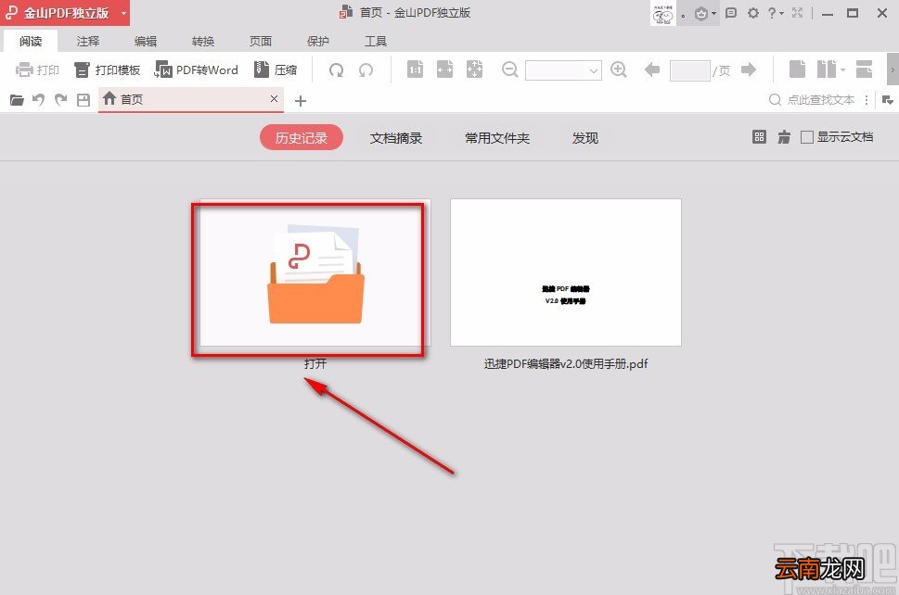Click the 打开 folder thumbnail

tap(315, 272)
